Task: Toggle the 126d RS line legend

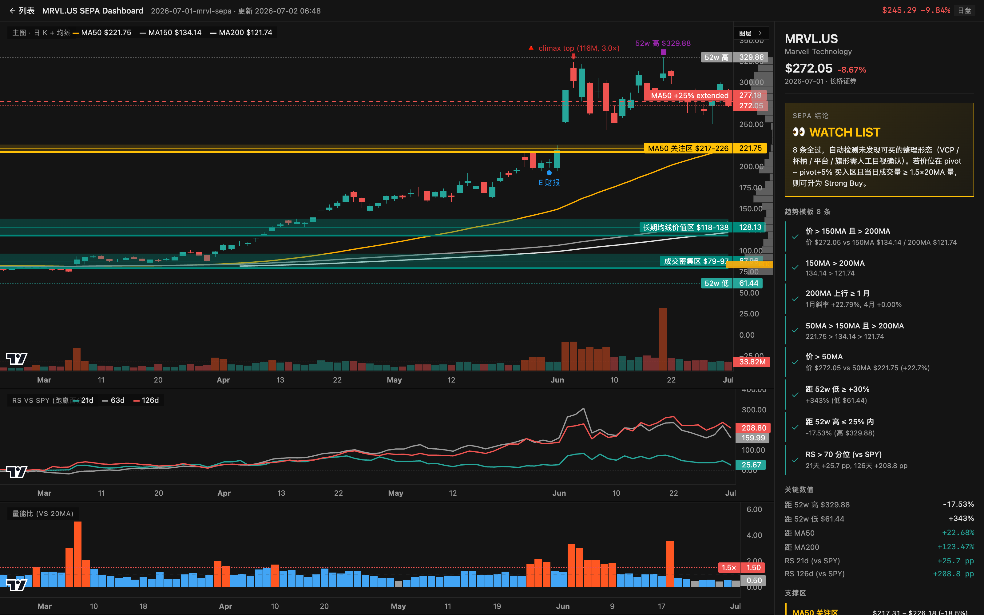Action: coord(146,400)
